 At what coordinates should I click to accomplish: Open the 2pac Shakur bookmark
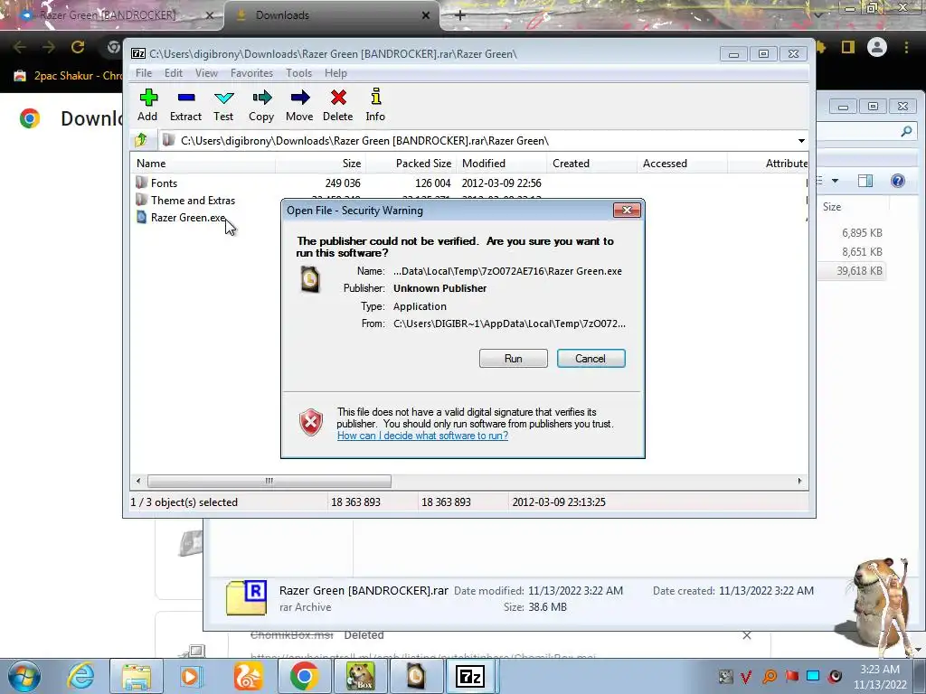(68, 76)
